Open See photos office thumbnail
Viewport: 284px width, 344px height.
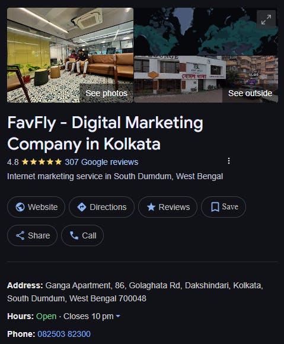tap(70, 55)
